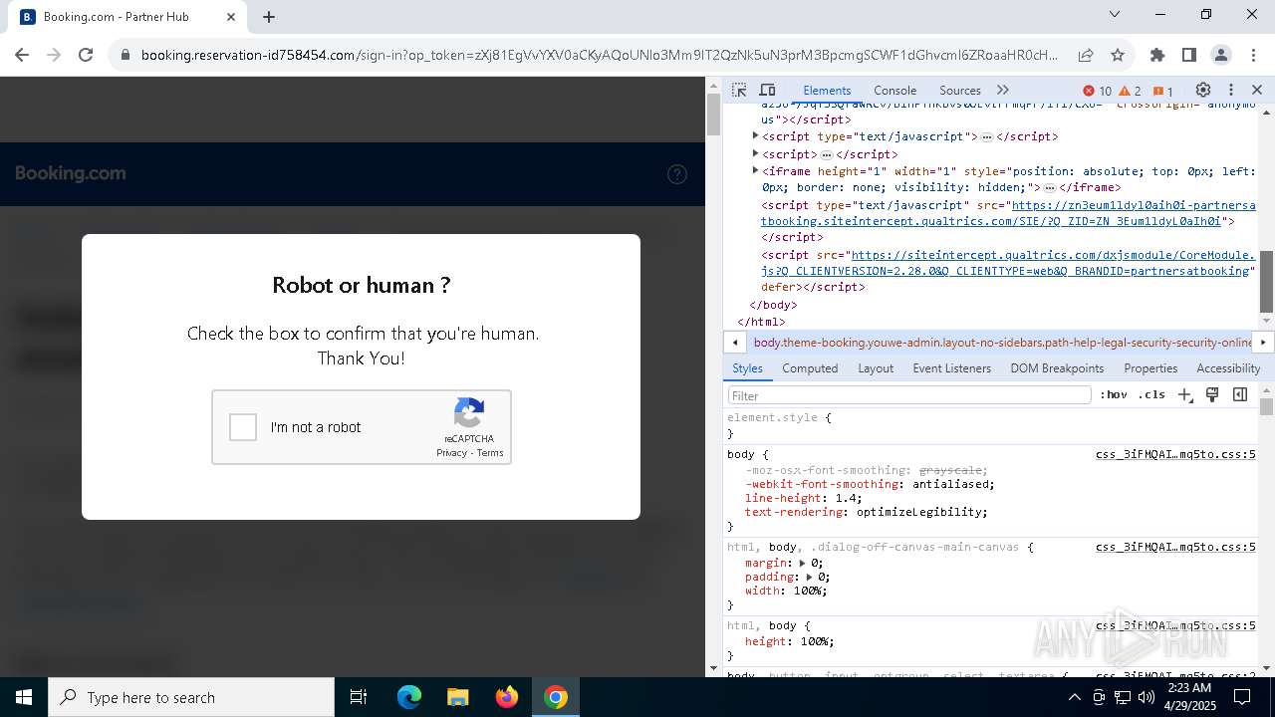Open a new browser tab
1275x717 pixels.
click(269, 17)
